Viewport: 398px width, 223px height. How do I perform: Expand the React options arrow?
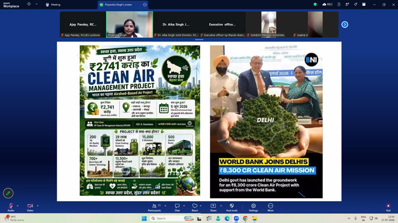tap(201, 206)
